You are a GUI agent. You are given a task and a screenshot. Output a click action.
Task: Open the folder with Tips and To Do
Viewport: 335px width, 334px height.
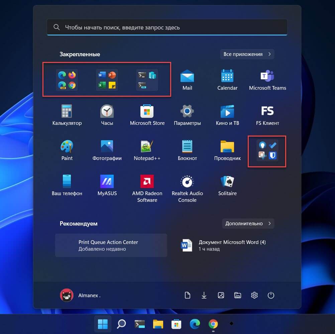[x=267, y=150]
